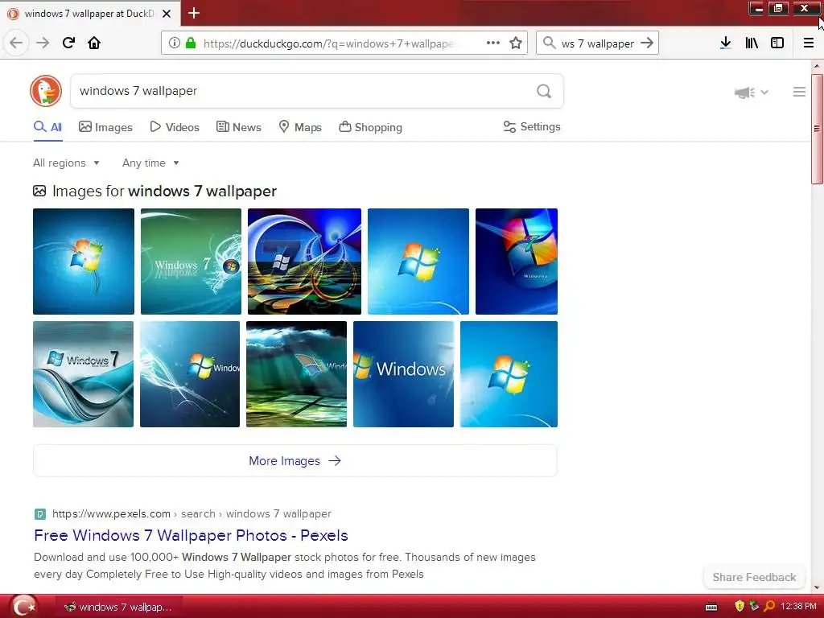Open the downloads panel

point(725,43)
